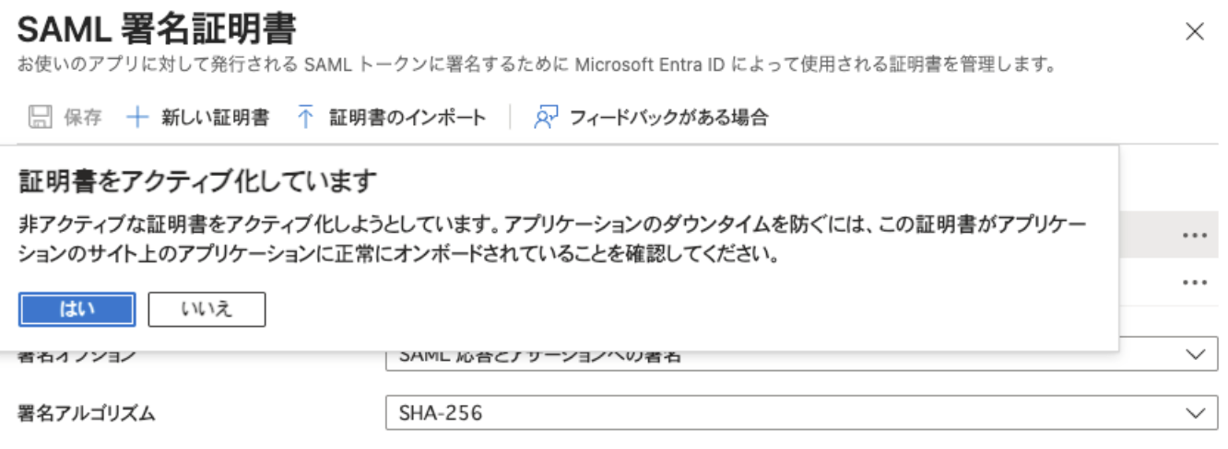Click the 署名アルゴリズム field label
1228x449 pixels.
[x=87, y=413]
